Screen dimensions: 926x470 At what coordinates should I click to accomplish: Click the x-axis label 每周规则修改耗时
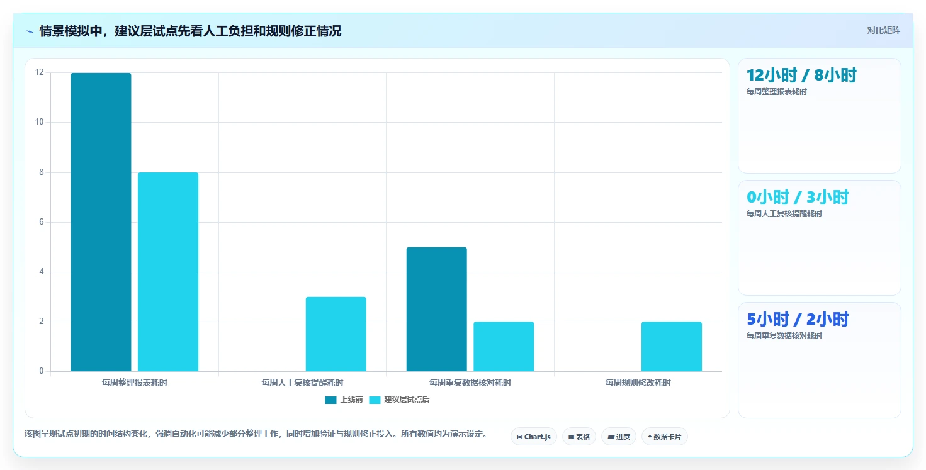coord(638,383)
